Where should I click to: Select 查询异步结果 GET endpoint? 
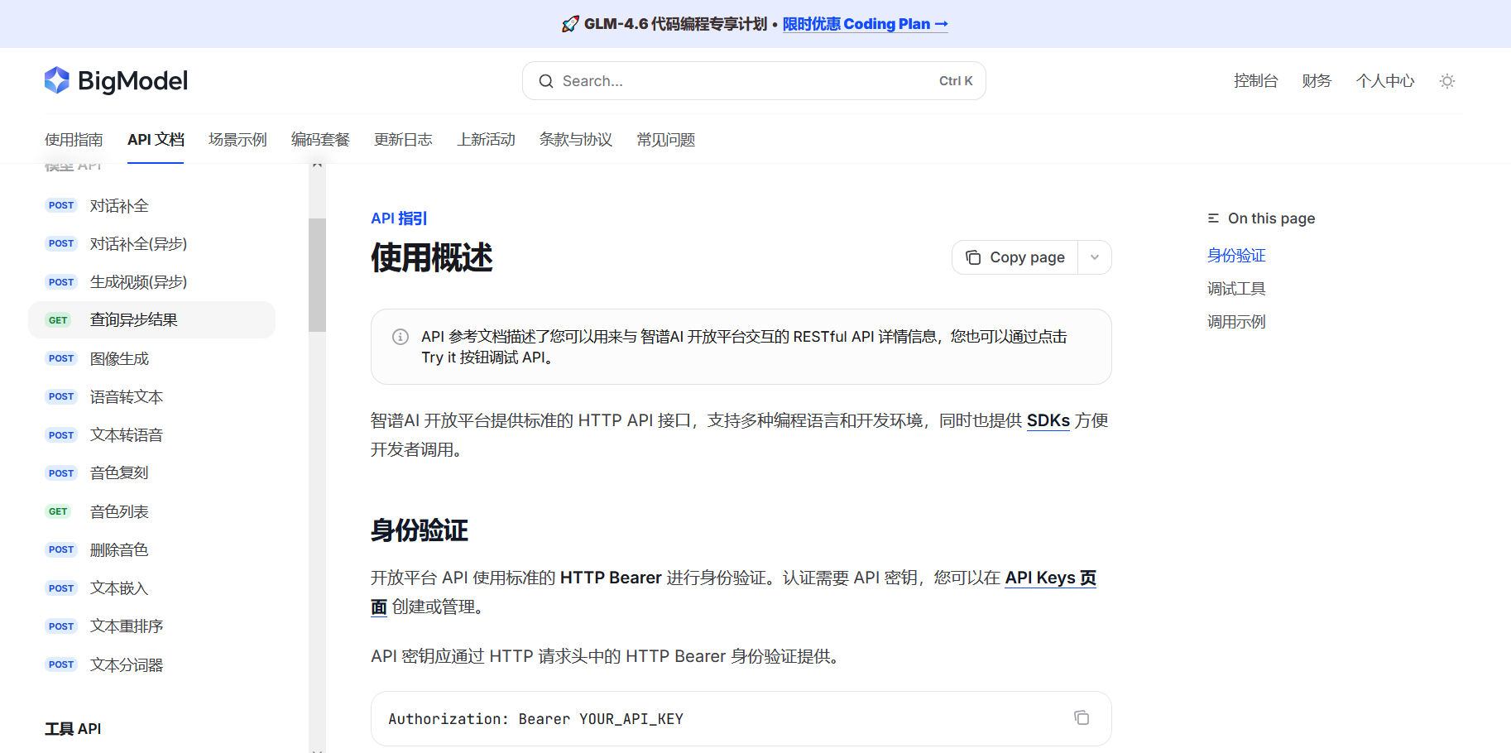point(152,320)
